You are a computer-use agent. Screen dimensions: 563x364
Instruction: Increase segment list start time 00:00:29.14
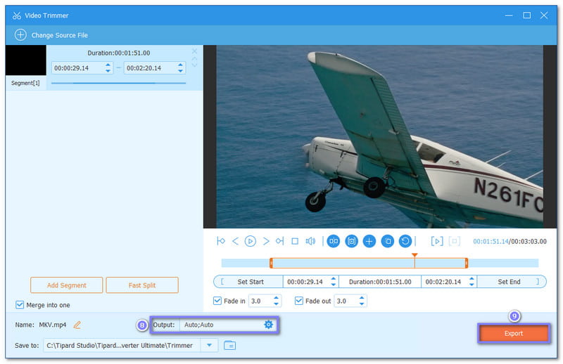tap(108, 65)
